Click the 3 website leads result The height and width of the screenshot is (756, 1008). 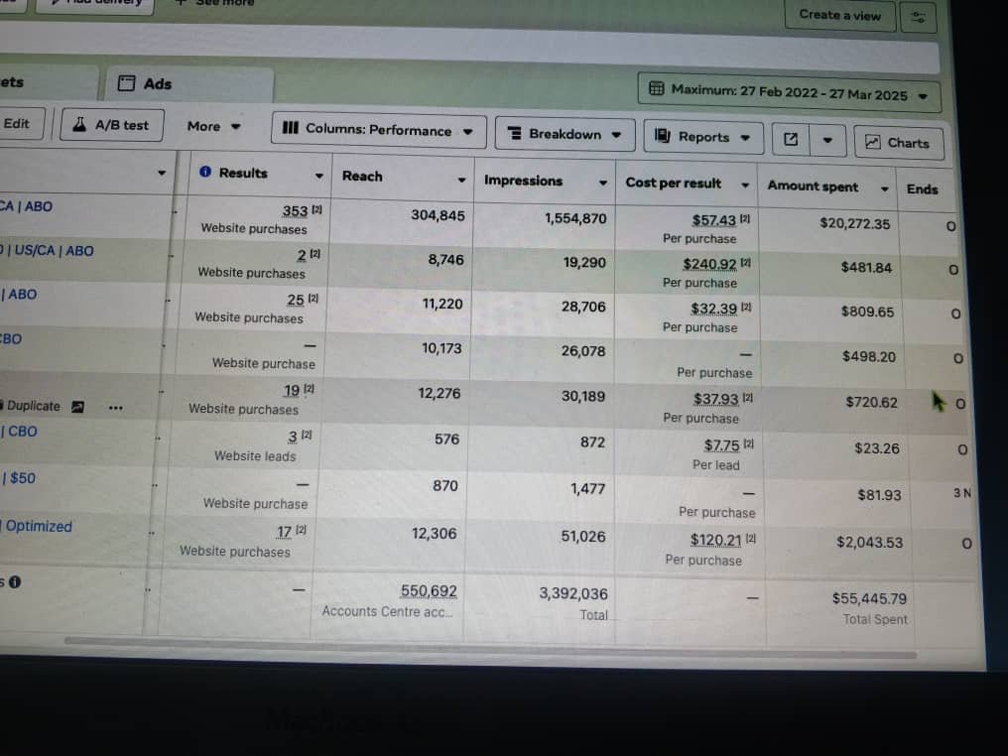click(293, 438)
